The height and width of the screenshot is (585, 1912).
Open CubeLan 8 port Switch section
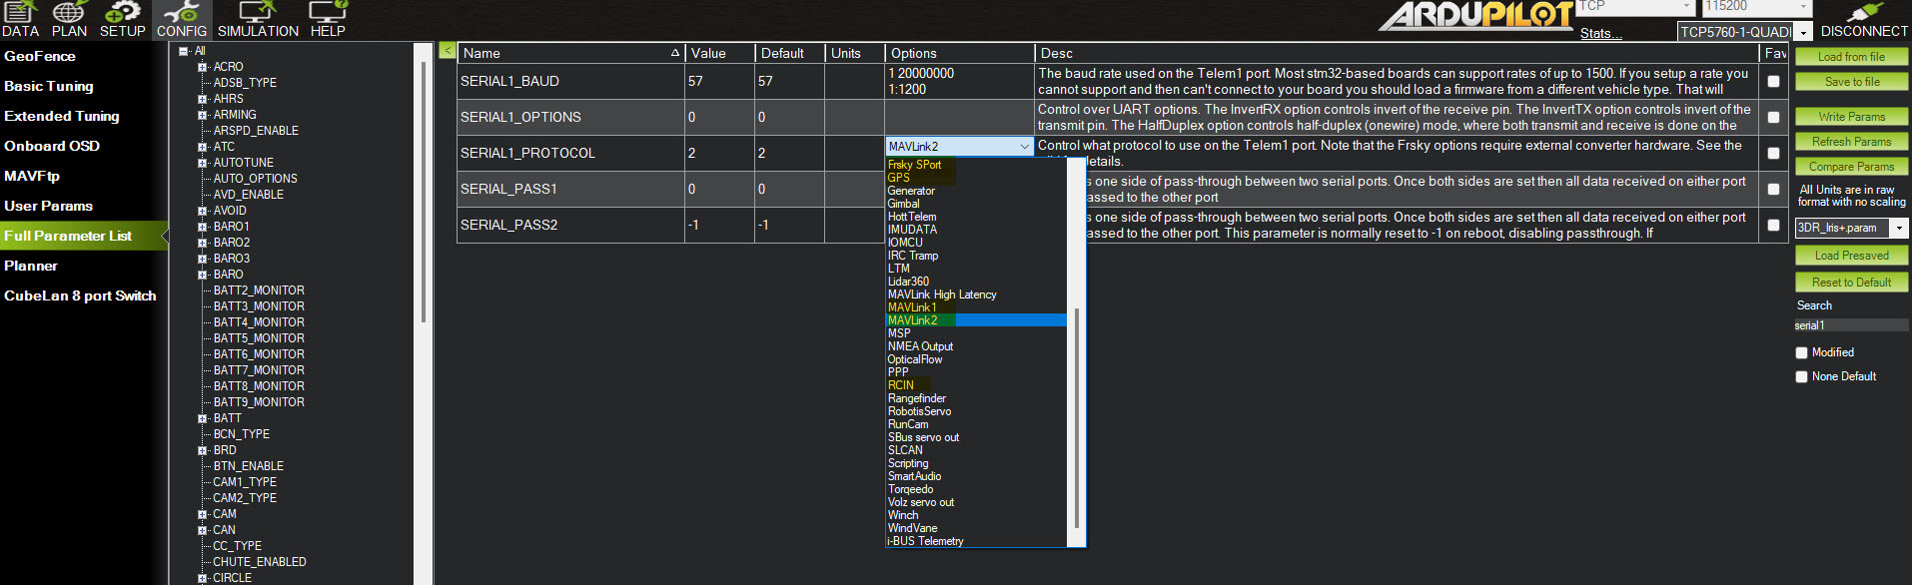click(x=84, y=295)
